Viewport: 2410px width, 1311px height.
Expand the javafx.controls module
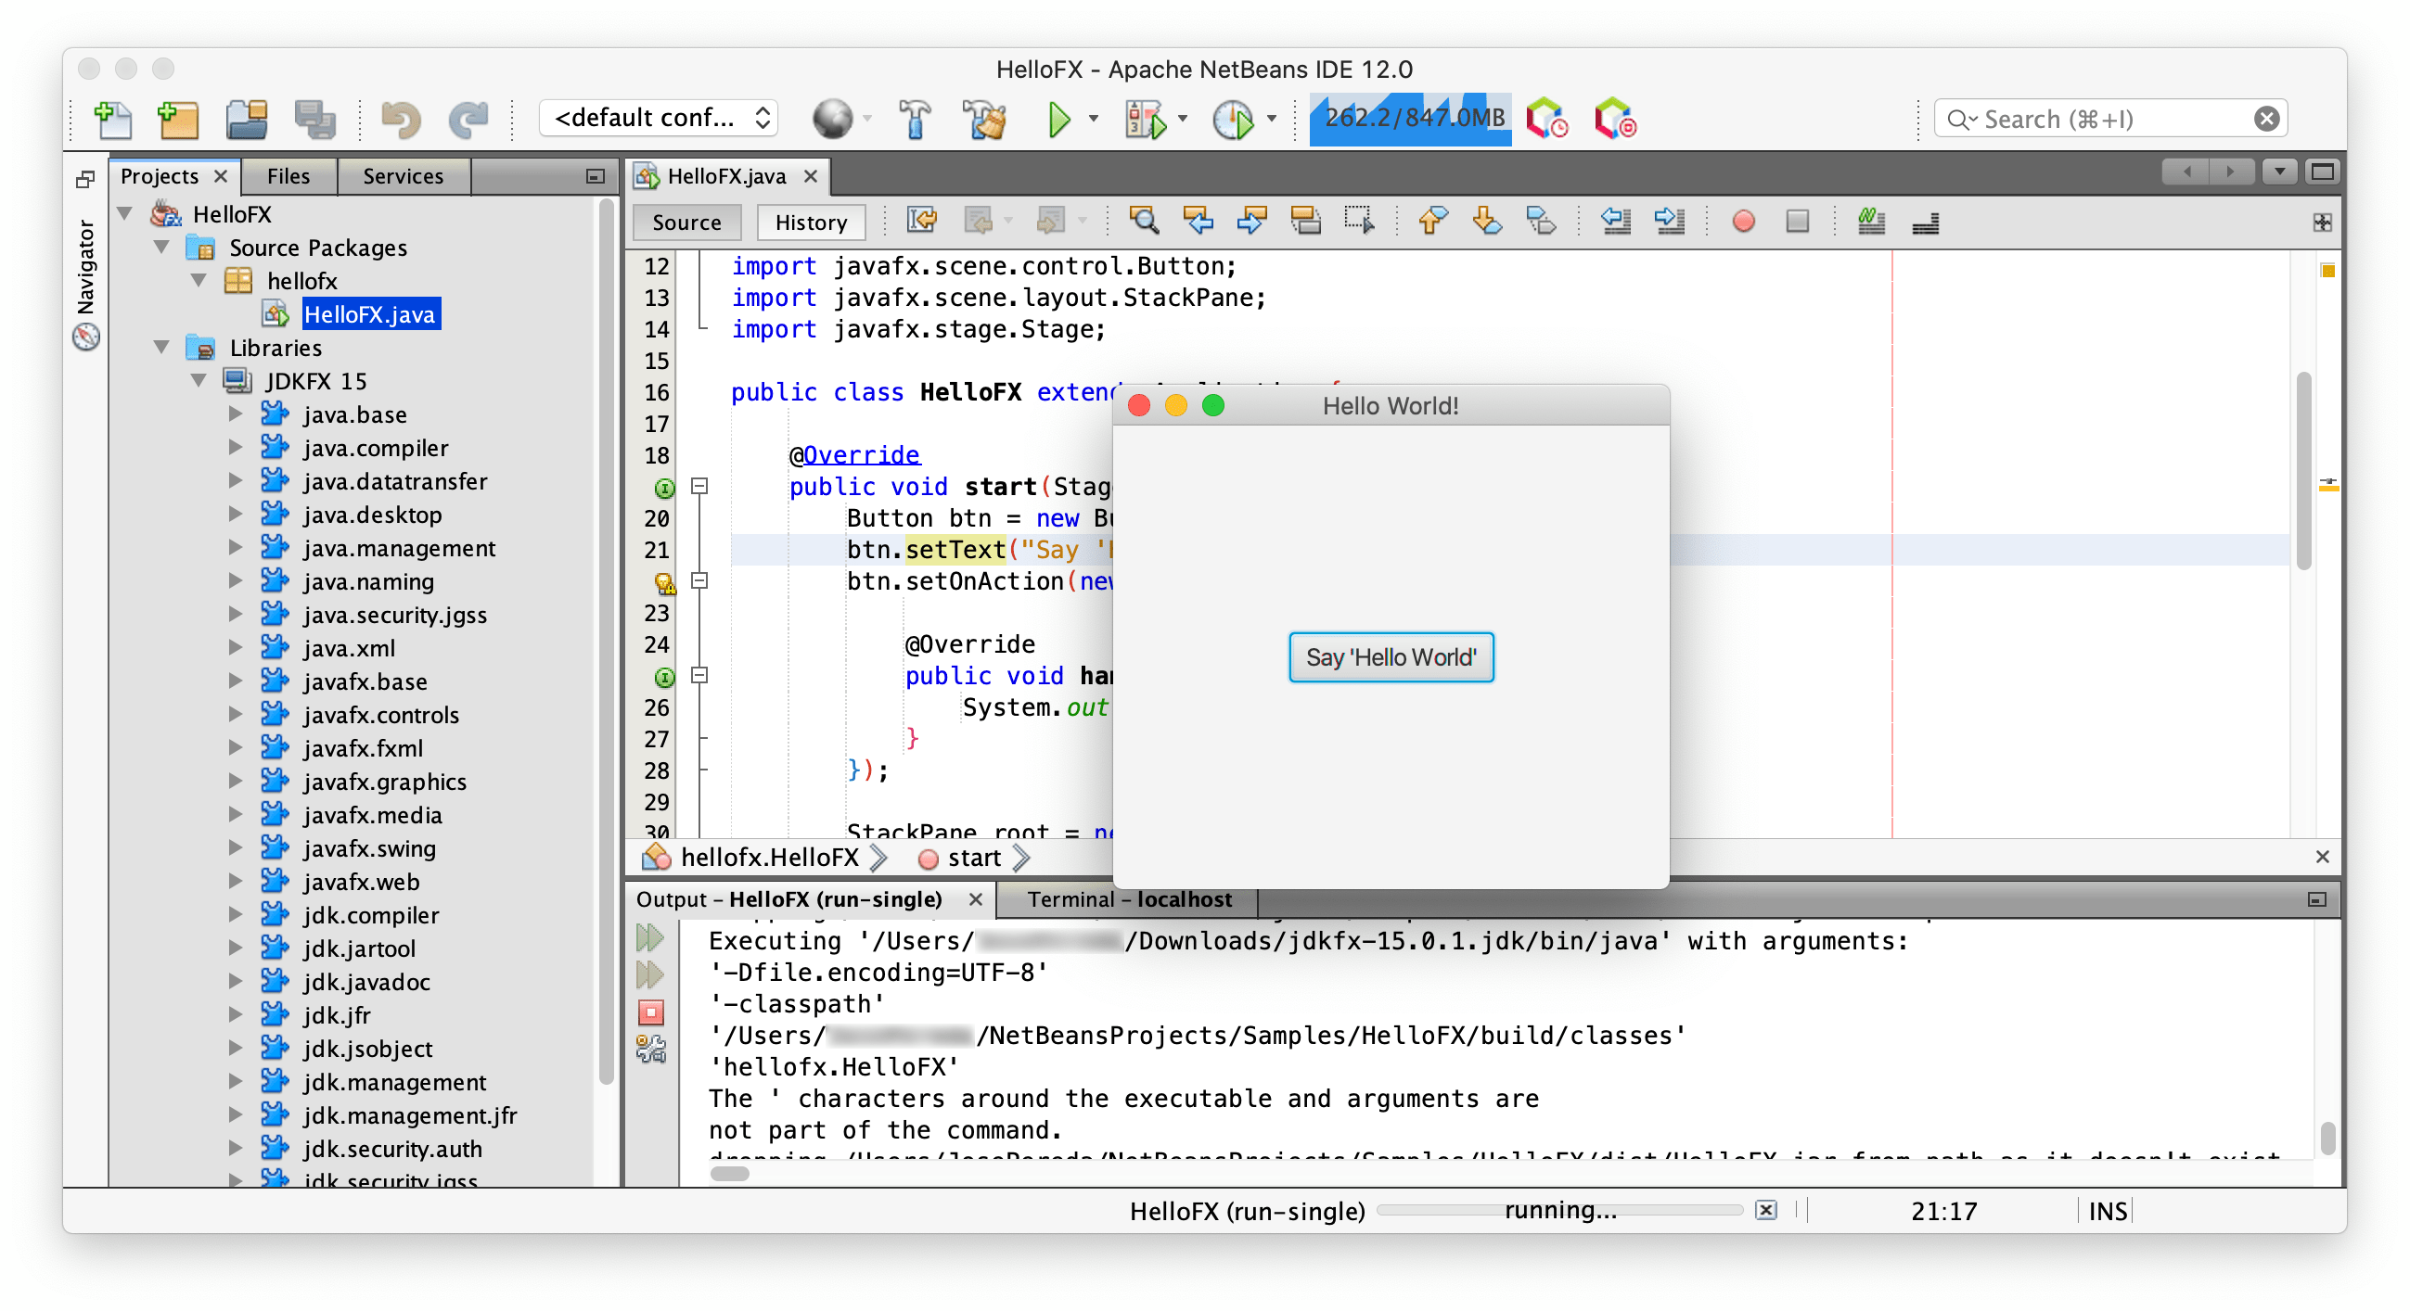[236, 715]
